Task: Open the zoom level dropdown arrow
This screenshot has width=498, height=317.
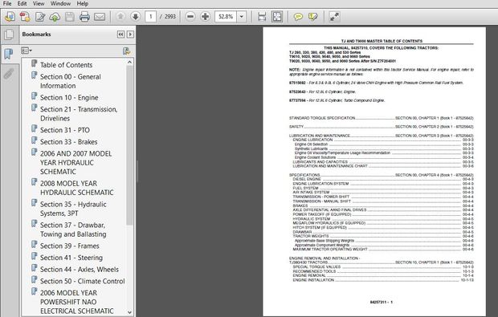Action: pyautogui.click(x=242, y=17)
